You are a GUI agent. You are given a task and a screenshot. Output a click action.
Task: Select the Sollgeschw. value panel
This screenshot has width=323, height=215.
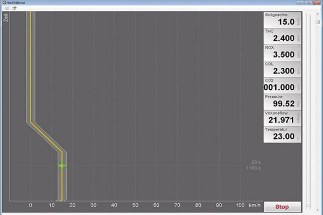(283, 20)
